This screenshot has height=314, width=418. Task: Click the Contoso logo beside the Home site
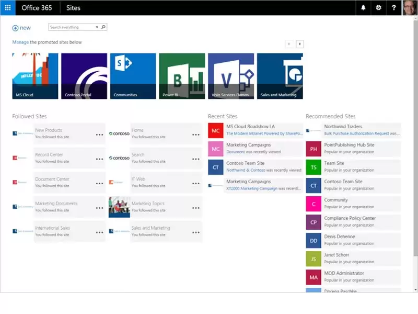pos(119,133)
